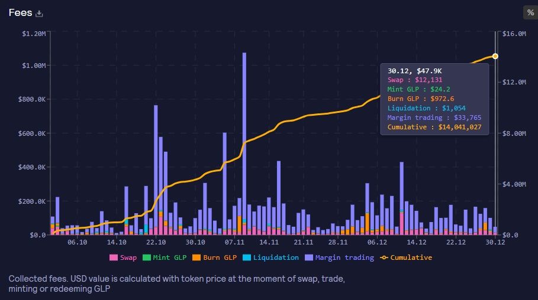Click the Fees chart title
This screenshot has height=300, width=538.
click(x=20, y=13)
